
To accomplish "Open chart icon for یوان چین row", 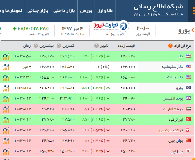I will 6,141.
